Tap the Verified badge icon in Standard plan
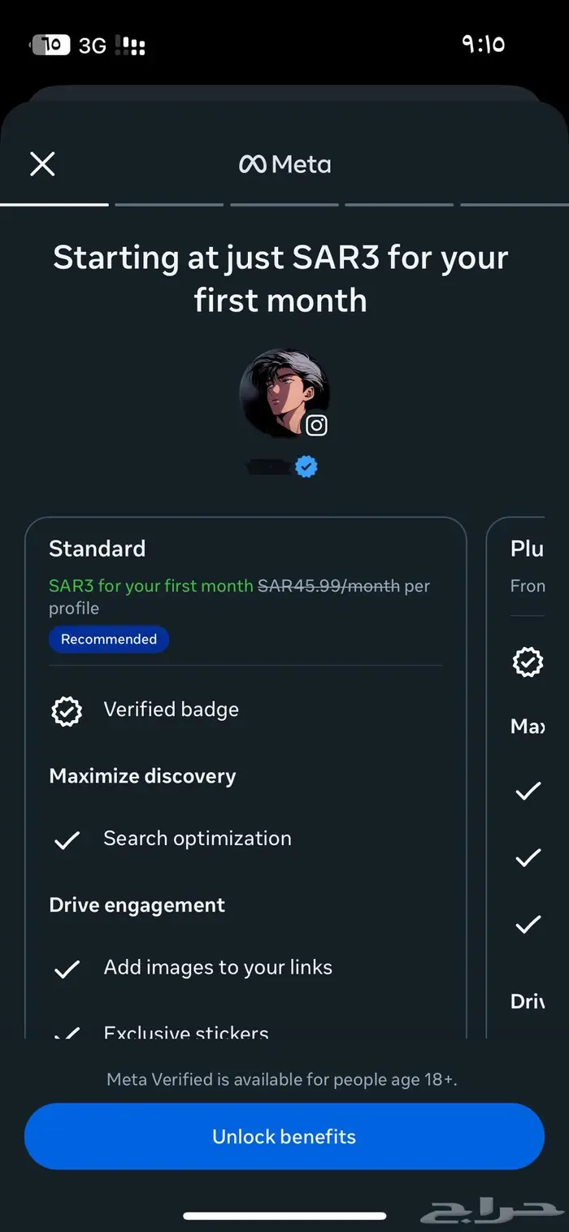Screen dimensions: 569x1232 67,711
